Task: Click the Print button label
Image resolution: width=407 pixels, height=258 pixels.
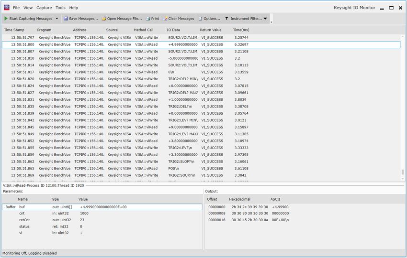Action: click(155, 19)
